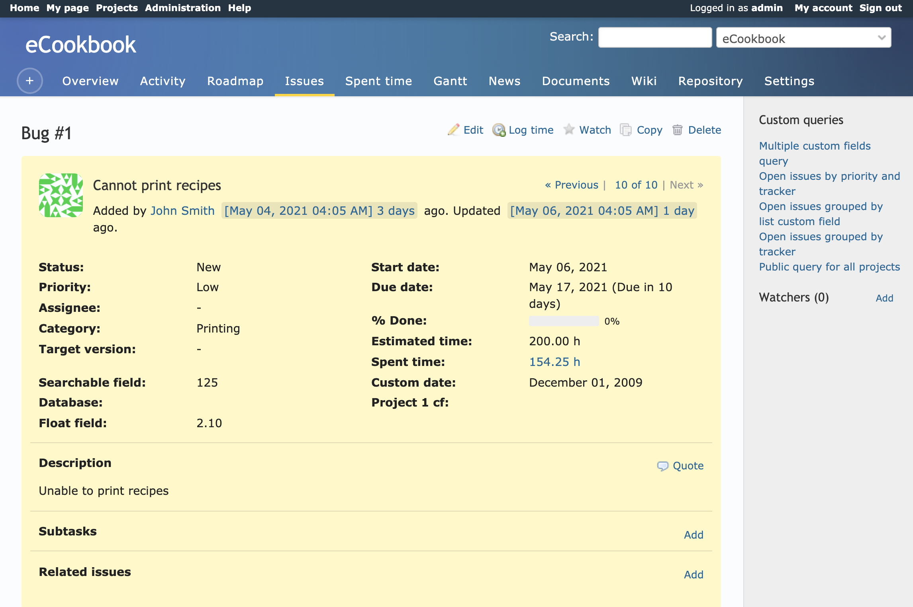
Task: Click Sign out in the top bar
Action: [880, 8]
